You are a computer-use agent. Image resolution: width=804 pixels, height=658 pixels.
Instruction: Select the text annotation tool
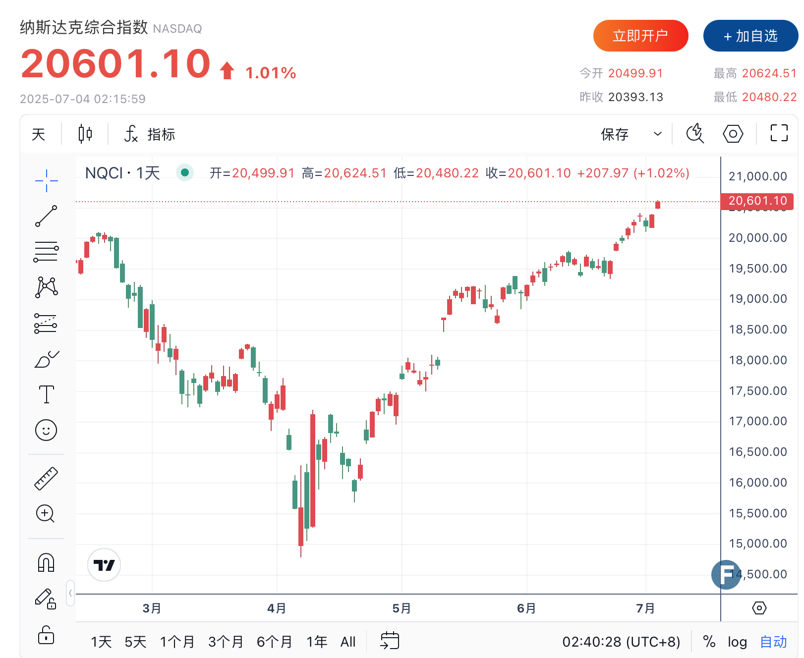pyautogui.click(x=46, y=394)
